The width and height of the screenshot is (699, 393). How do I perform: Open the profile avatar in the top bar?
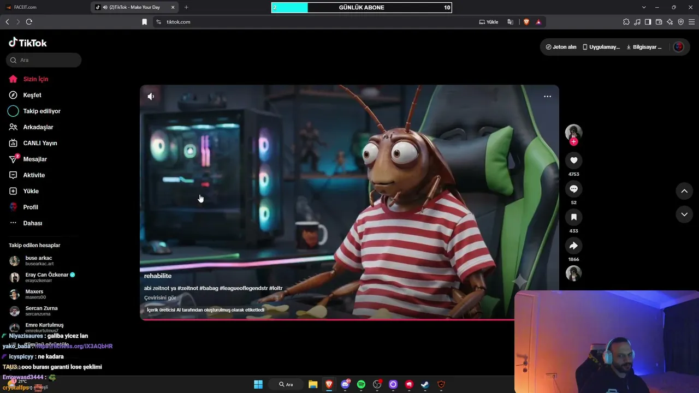pos(679,47)
